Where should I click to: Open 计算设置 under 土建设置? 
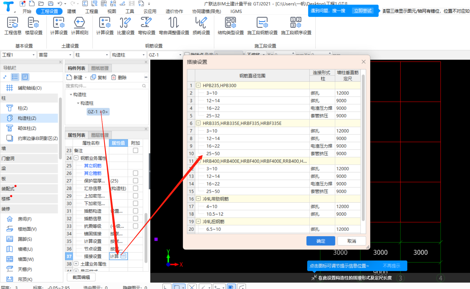[x=59, y=26]
